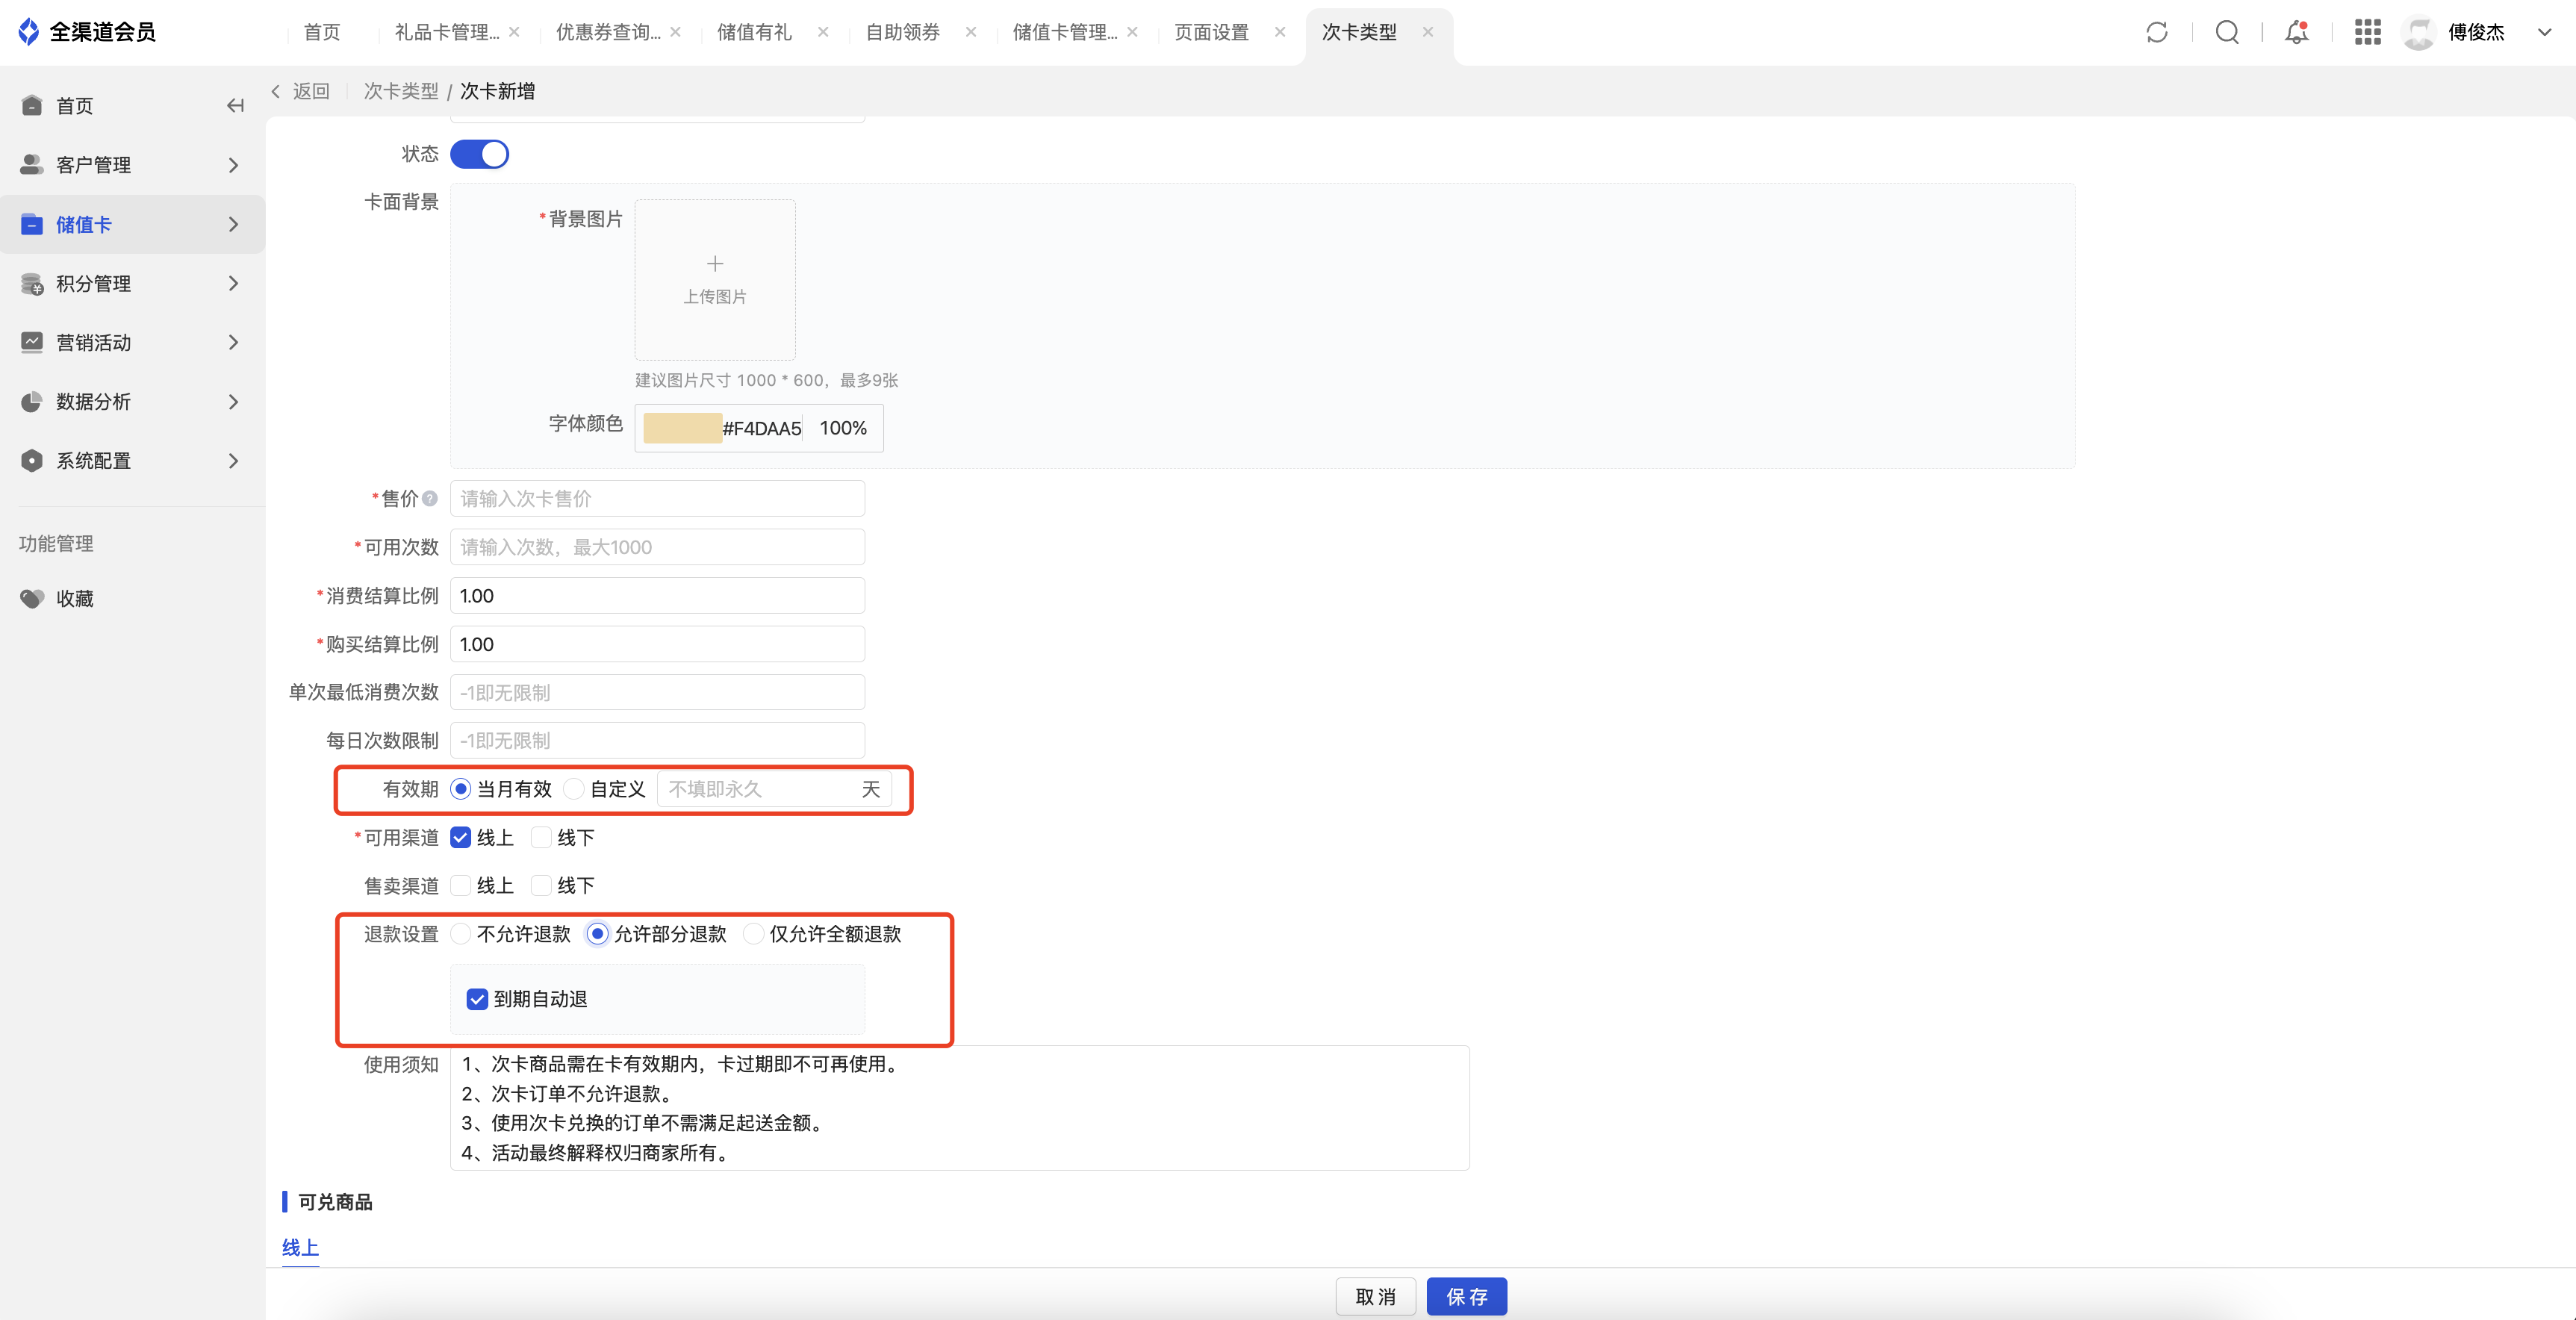Close the 礼品卡管理 tab
2576x1320 pixels.
[x=514, y=32]
